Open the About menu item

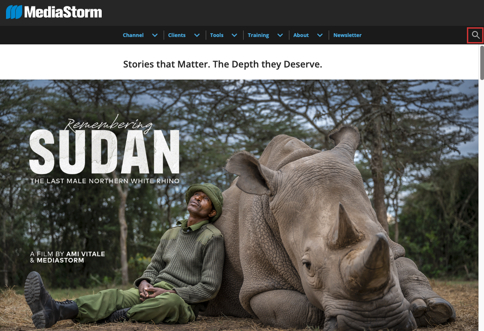pos(301,35)
